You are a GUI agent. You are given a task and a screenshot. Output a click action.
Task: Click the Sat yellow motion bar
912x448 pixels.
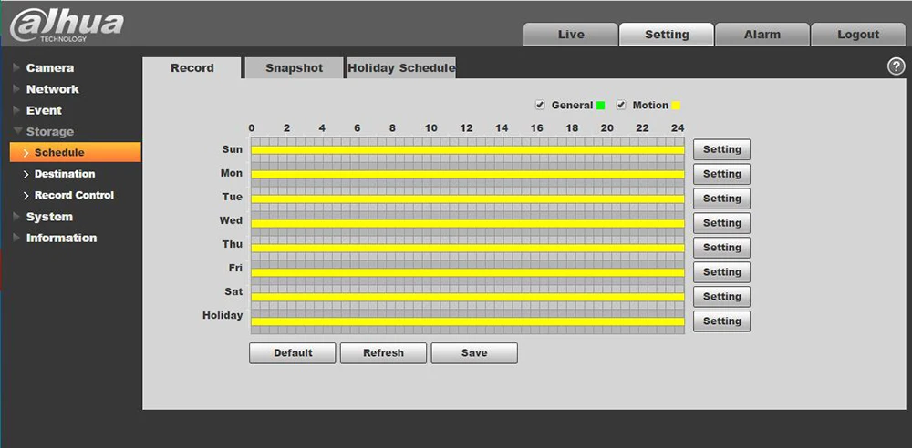click(468, 297)
